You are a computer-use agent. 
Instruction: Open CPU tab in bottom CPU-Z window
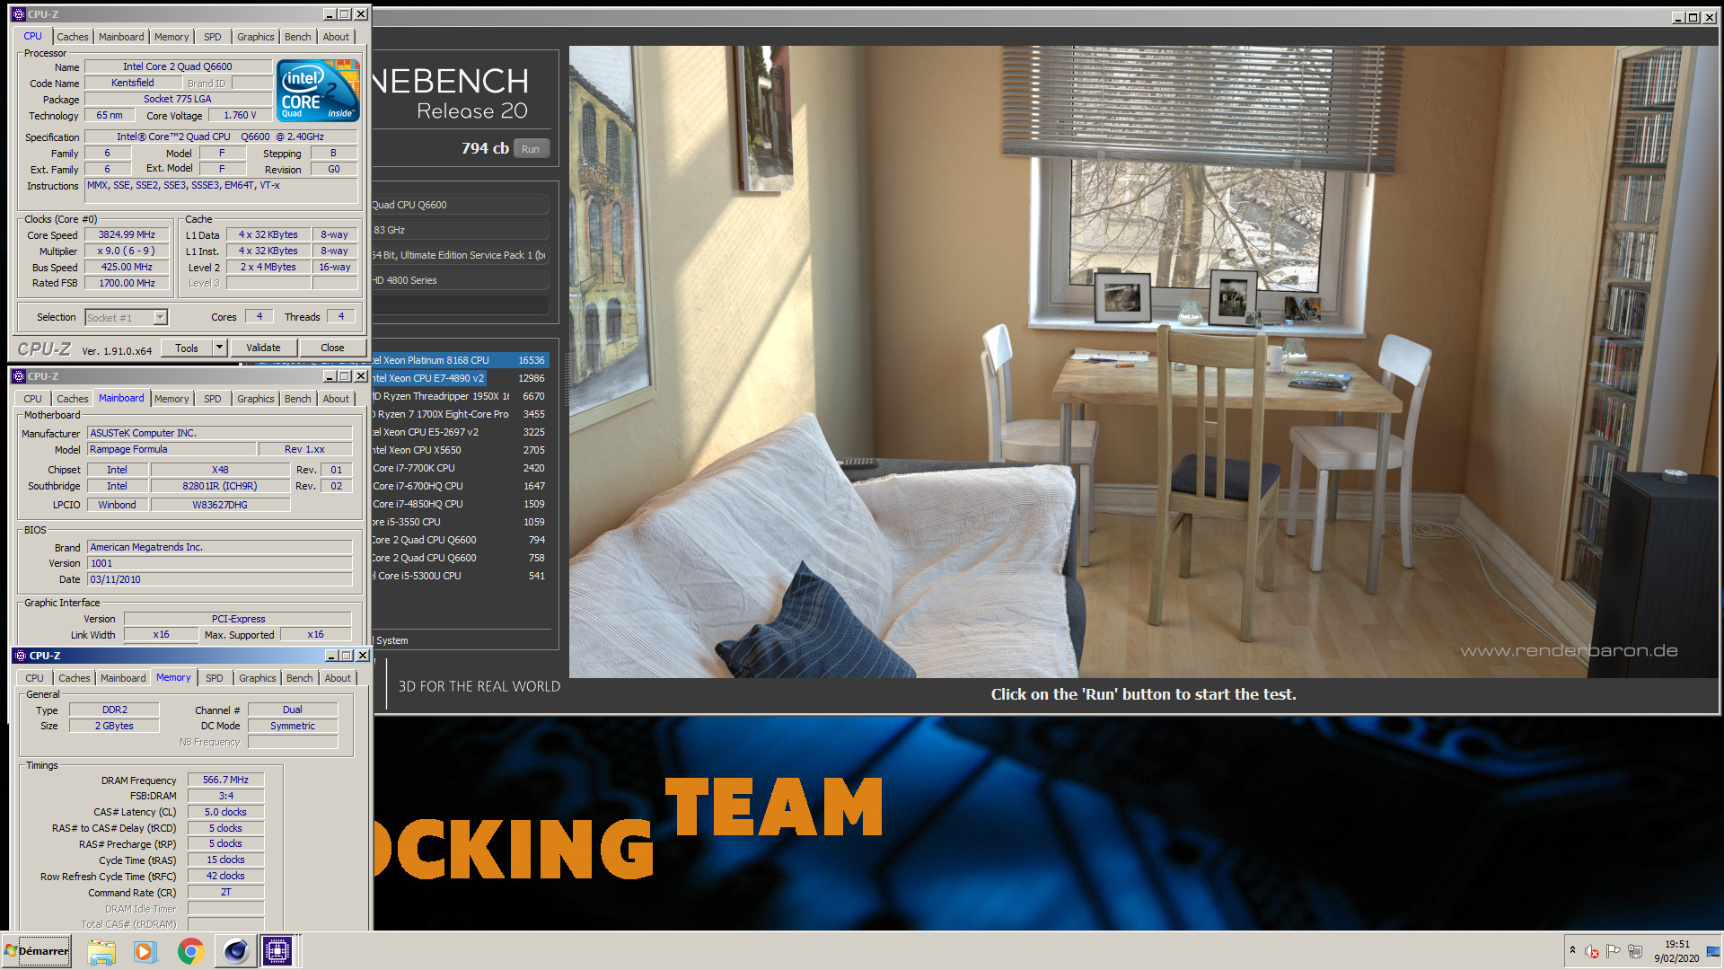point(35,678)
